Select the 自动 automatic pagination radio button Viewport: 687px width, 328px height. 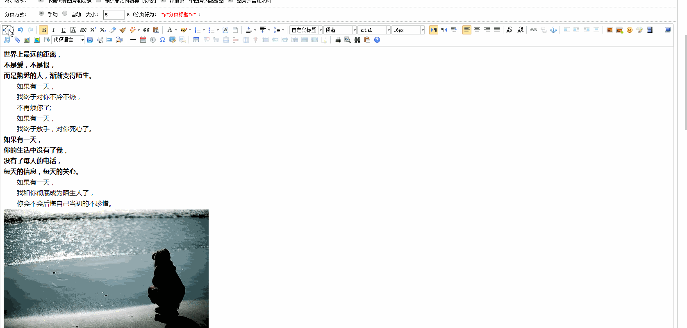tap(65, 14)
